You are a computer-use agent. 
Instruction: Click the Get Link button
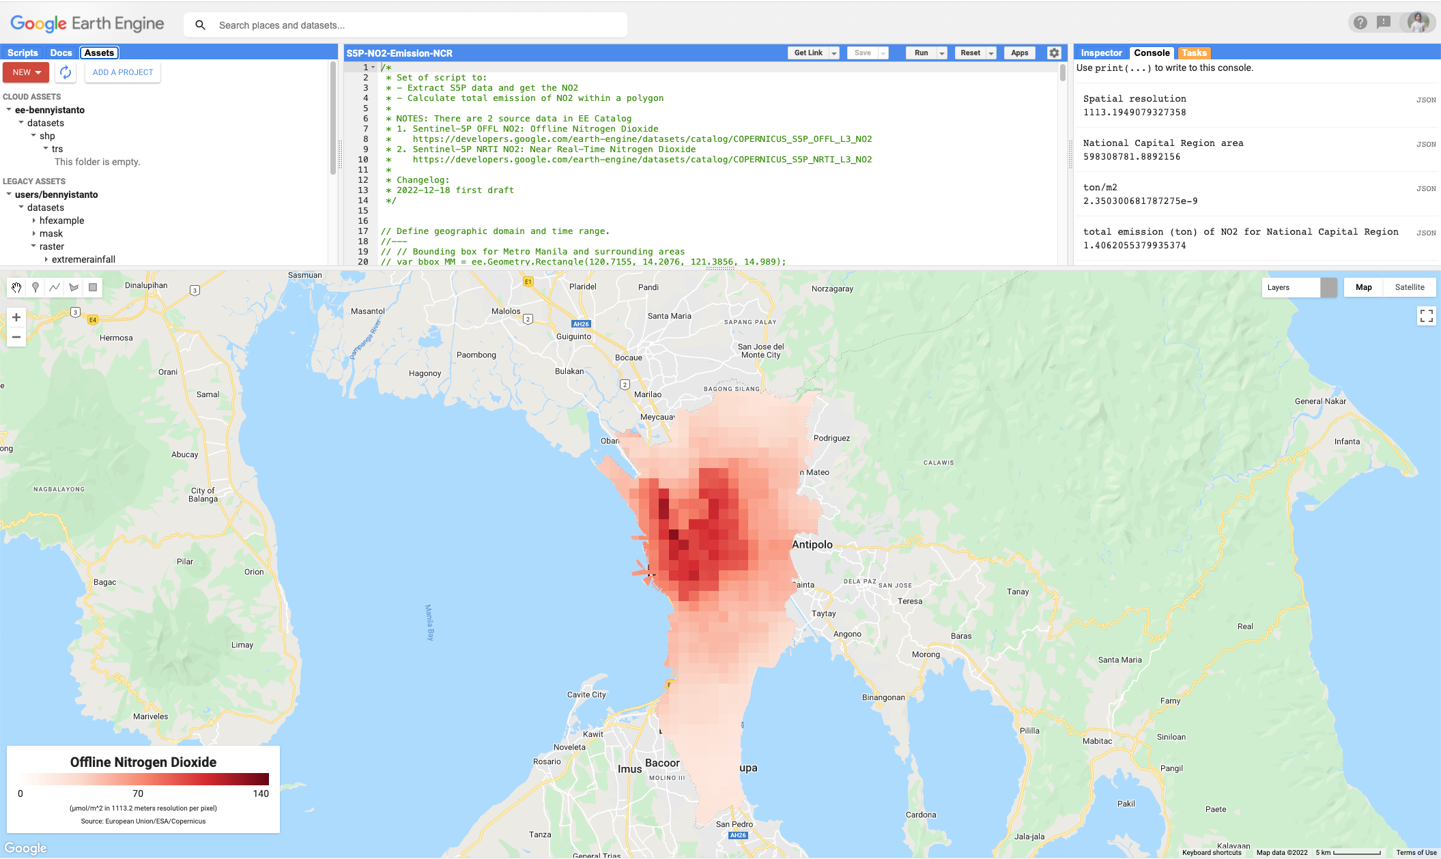click(x=808, y=53)
